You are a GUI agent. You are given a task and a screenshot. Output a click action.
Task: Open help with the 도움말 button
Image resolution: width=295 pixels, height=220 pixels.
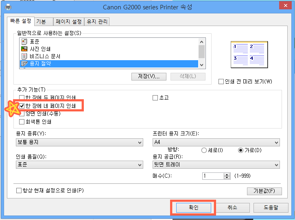coord(271,207)
